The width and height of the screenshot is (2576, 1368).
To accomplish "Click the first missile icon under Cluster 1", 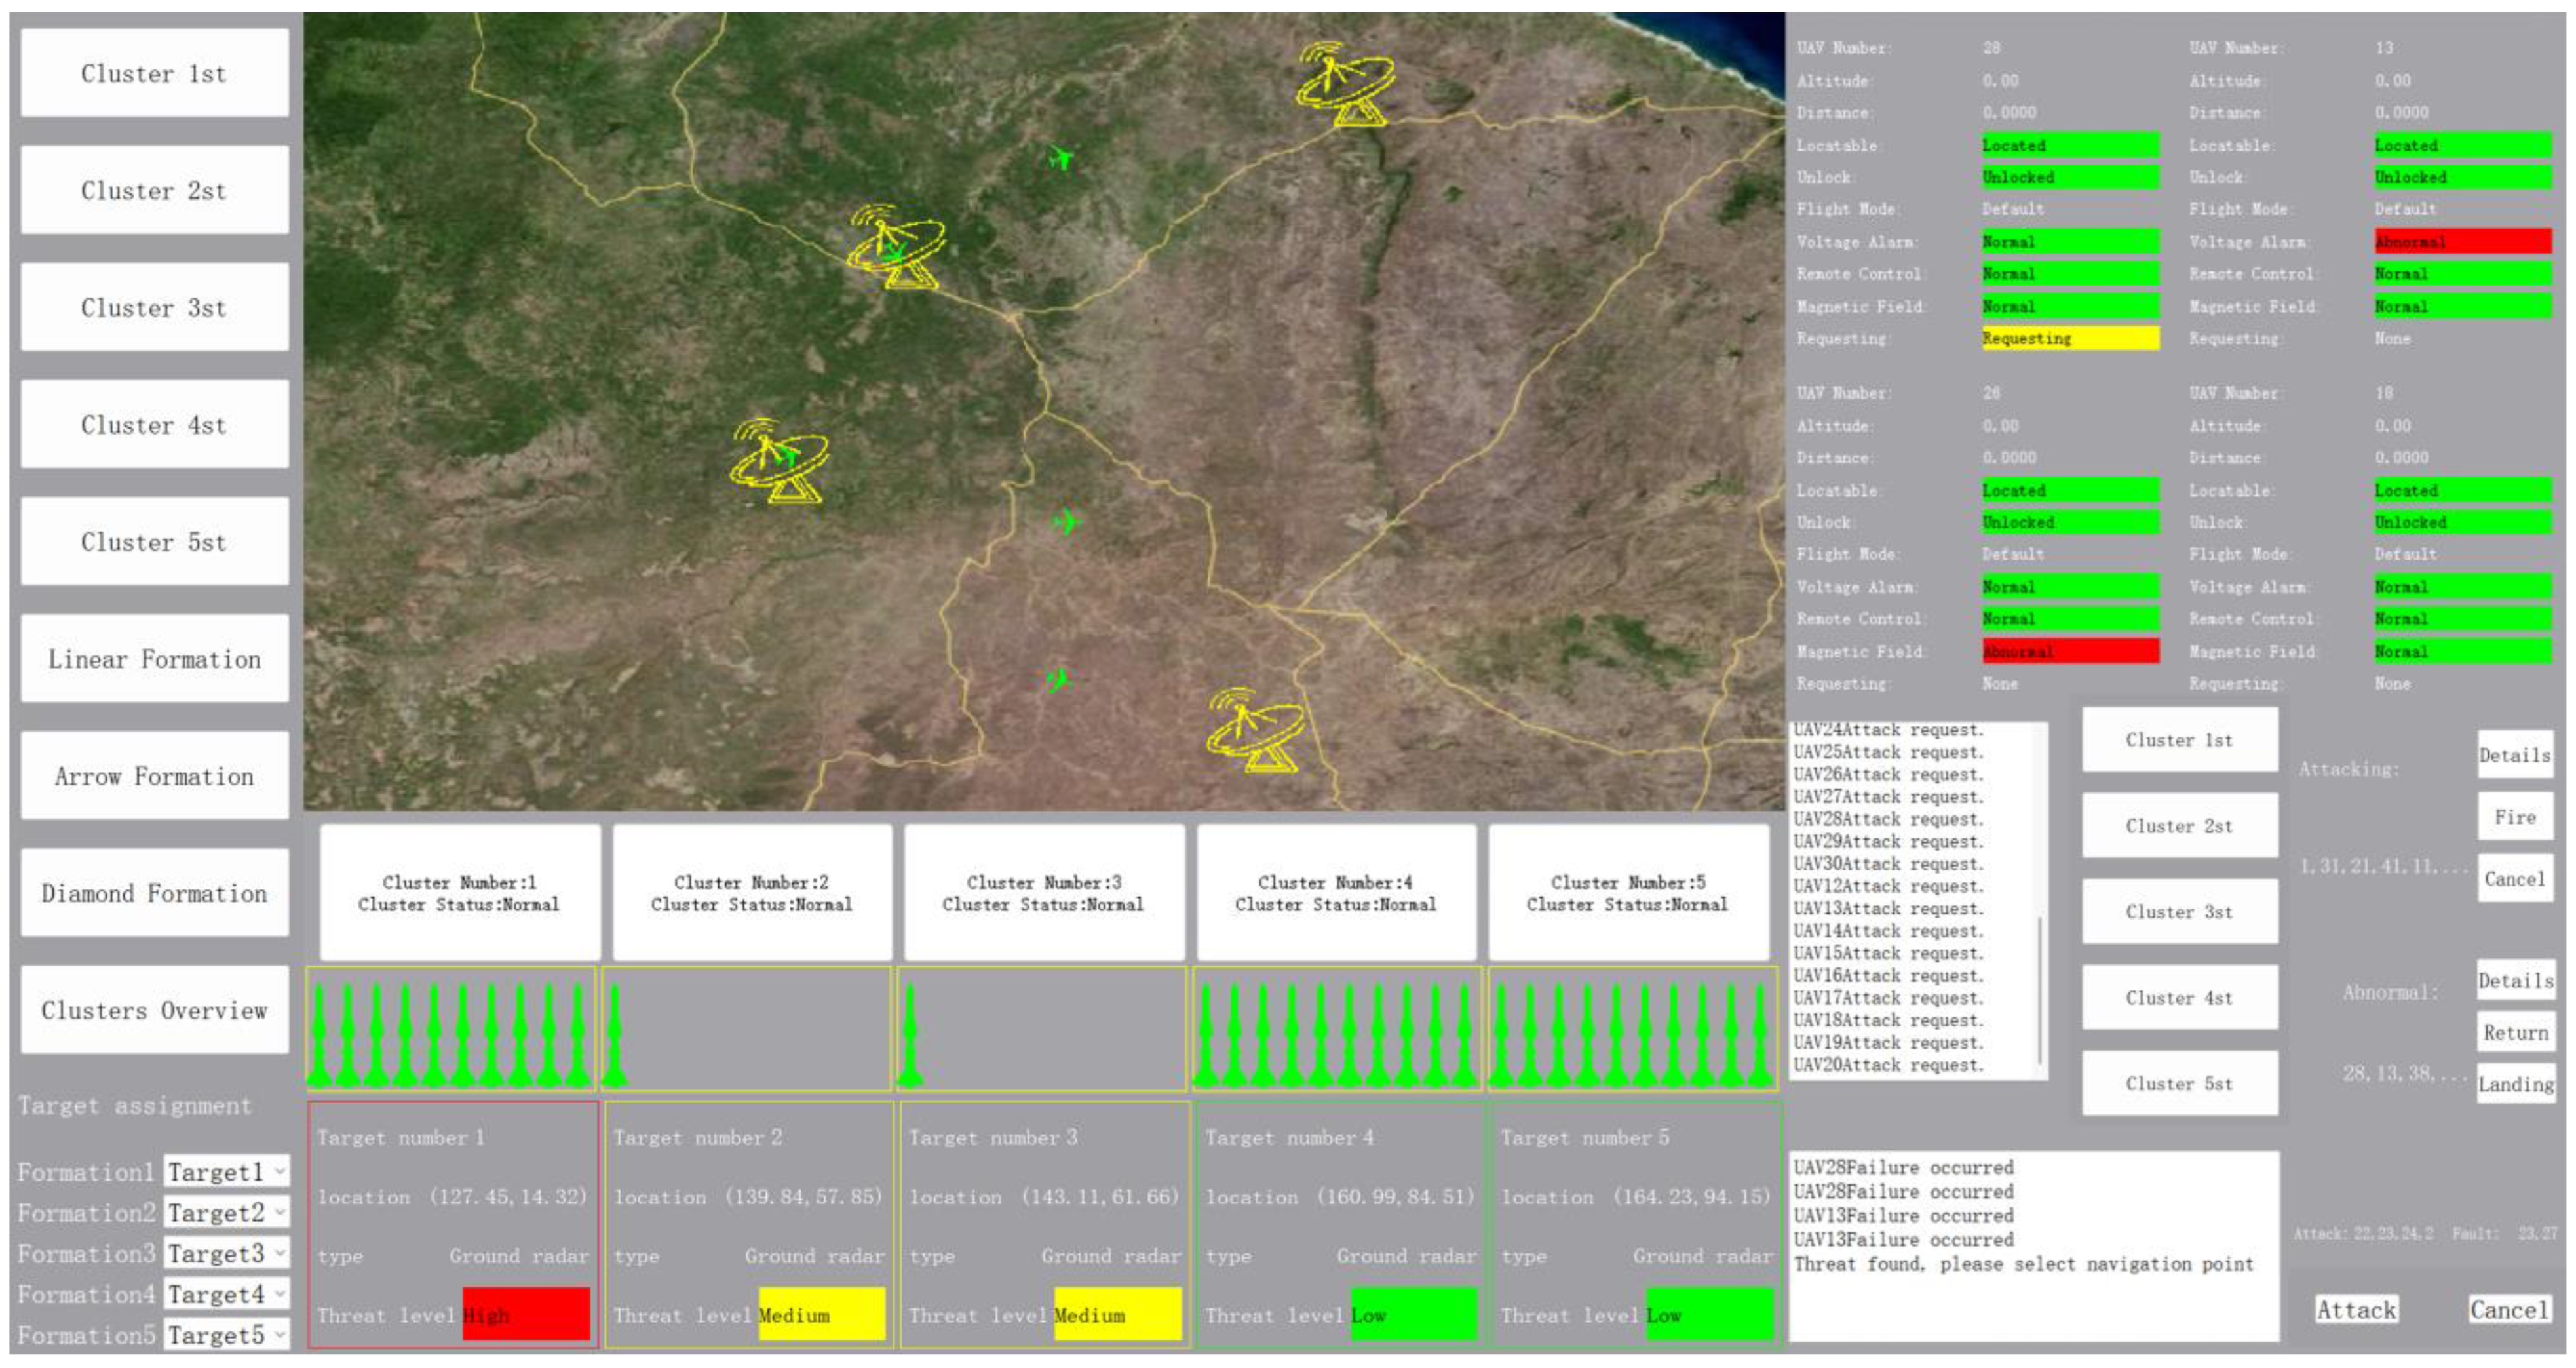I will coord(320,1035).
